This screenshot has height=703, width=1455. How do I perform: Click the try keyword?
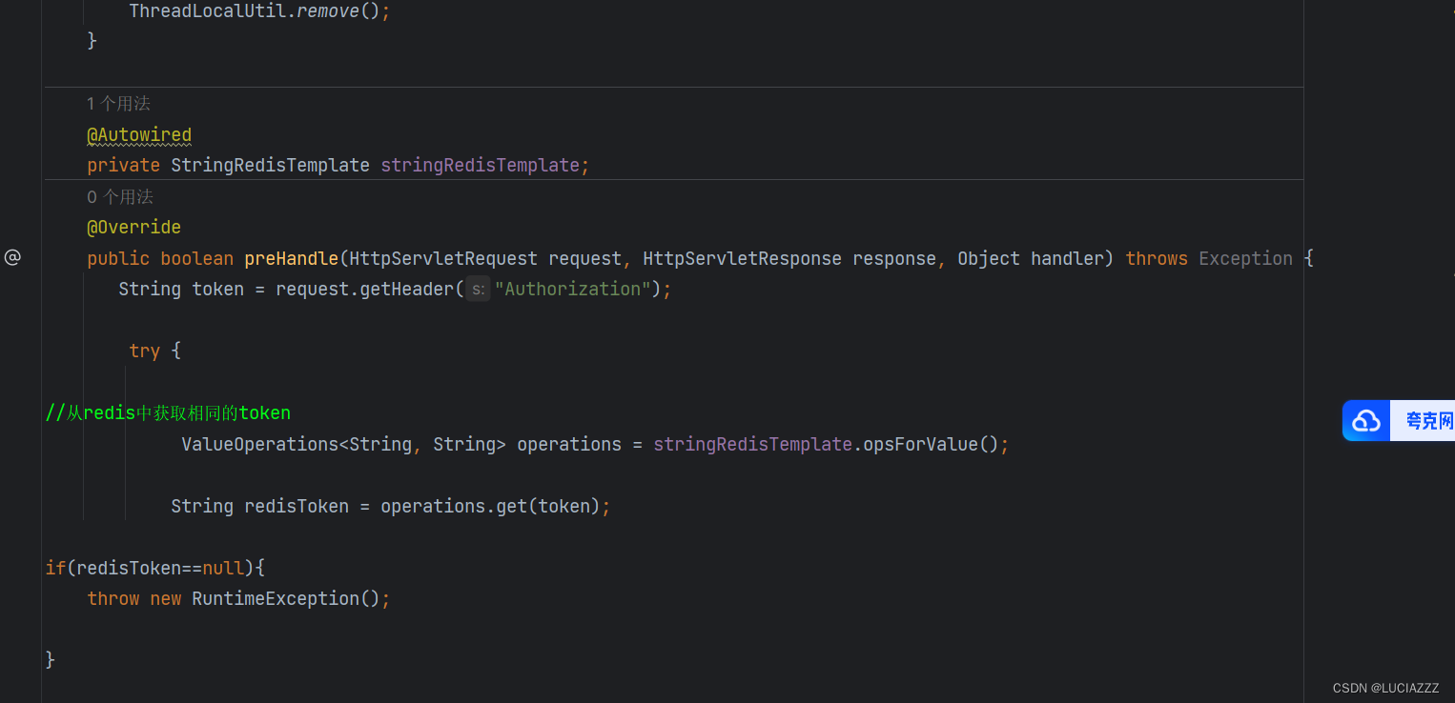click(144, 351)
